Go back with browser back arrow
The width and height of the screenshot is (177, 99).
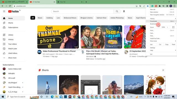2,6
